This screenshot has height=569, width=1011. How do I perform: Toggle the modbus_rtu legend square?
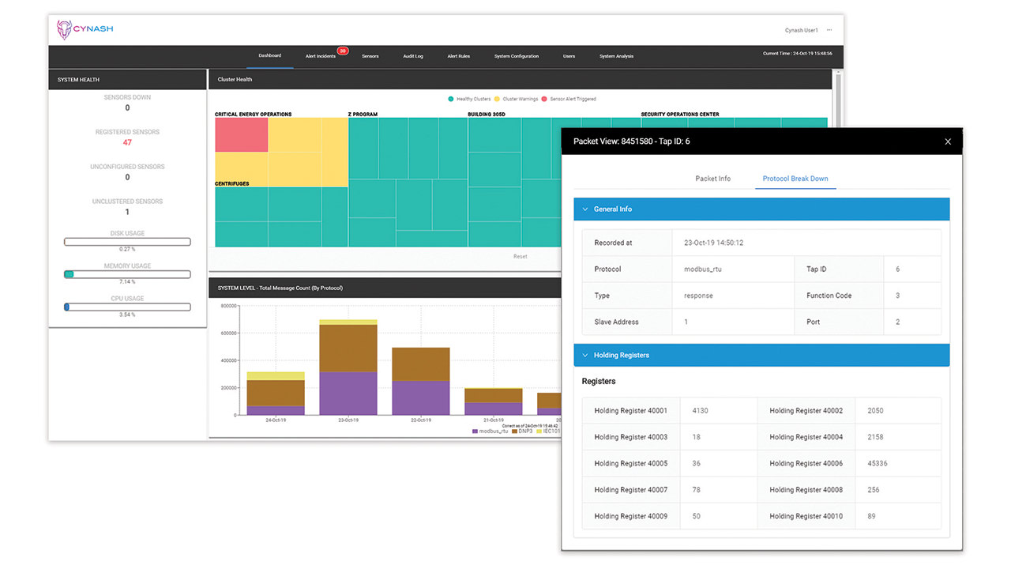click(x=475, y=431)
